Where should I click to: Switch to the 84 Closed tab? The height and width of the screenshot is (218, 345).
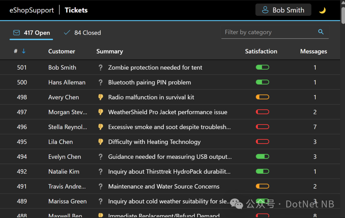click(82, 33)
